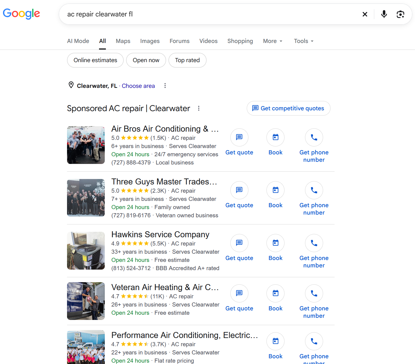This screenshot has height=364, width=415.
Task: Click Air Bros team photo thumbnail
Action: tap(86, 145)
